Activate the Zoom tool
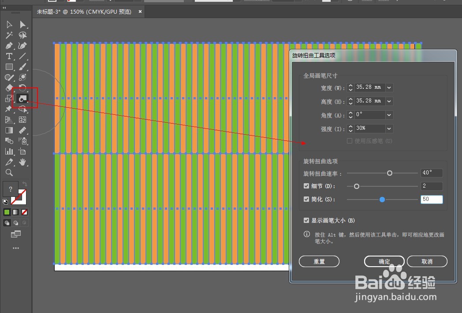Viewport: 462px width, 313px height. pos(9,173)
